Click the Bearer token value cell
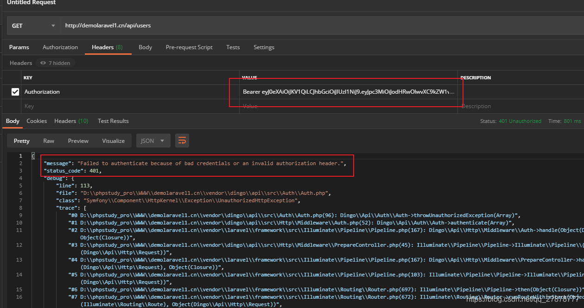The image size is (584, 308). pyautogui.click(x=349, y=92)
